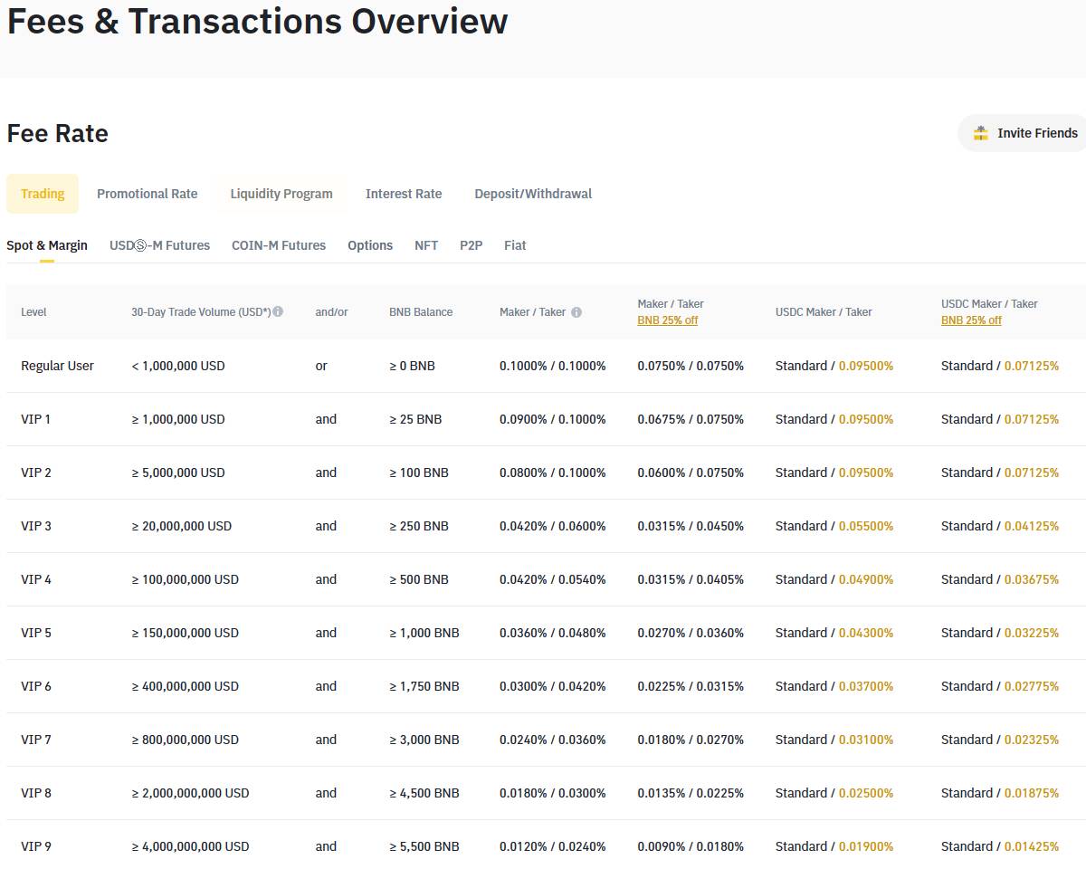Click '≥ 100 BNB' balance cell
This screenshot has width=1086, height=869.
click(419, 473)
